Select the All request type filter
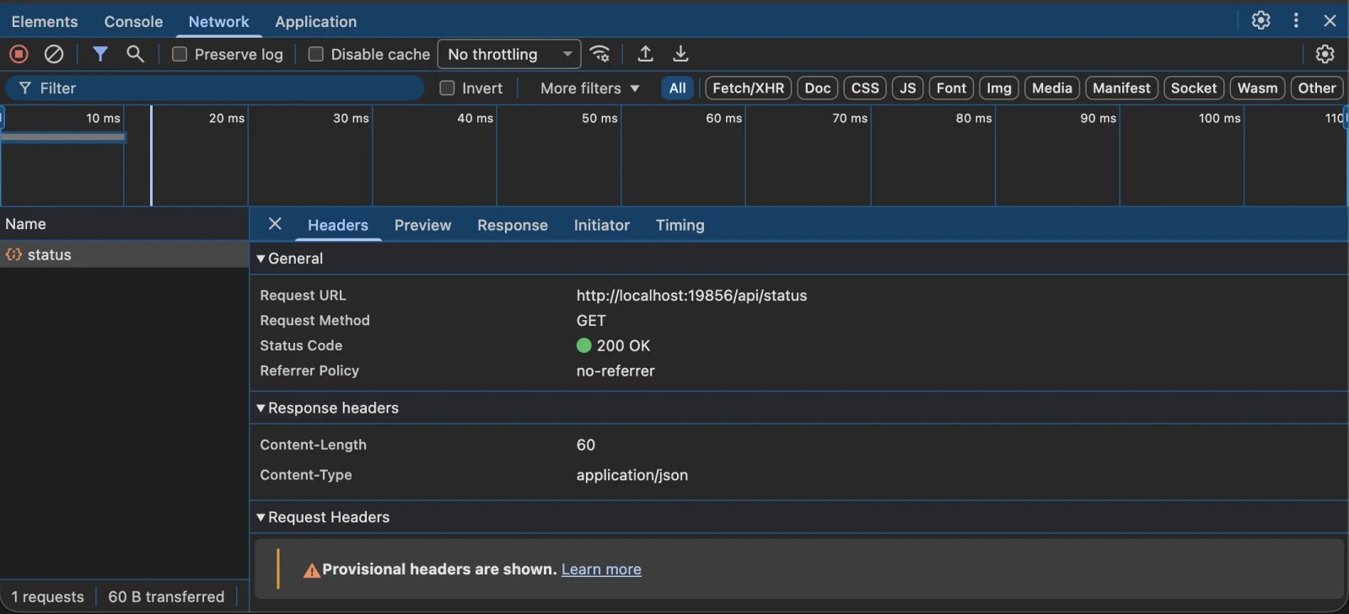1349x614 pixels. 677,88
